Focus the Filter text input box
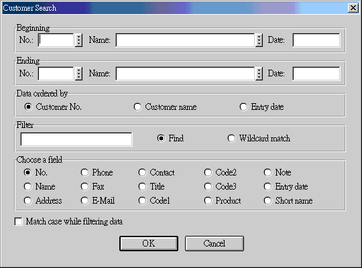Viewport: 362px width, 268px height. coord(76,139)
